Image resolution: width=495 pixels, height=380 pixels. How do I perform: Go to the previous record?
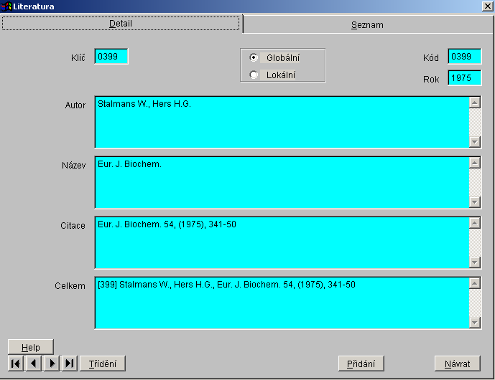(x=34, y=364)
